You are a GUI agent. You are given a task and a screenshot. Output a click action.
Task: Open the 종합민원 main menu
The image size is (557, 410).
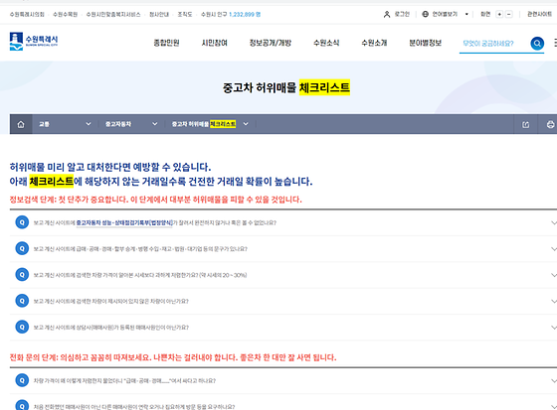pyautogui.click(x=166, y=43)
